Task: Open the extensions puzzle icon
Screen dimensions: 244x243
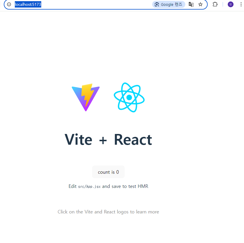Action: [x=215, y=4]
